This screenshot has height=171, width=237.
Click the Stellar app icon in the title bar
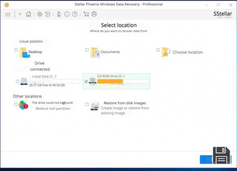point(6,5)
